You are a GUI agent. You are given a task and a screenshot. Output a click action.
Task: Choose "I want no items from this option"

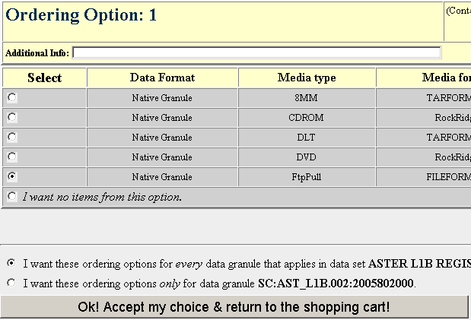coord(12,197)
